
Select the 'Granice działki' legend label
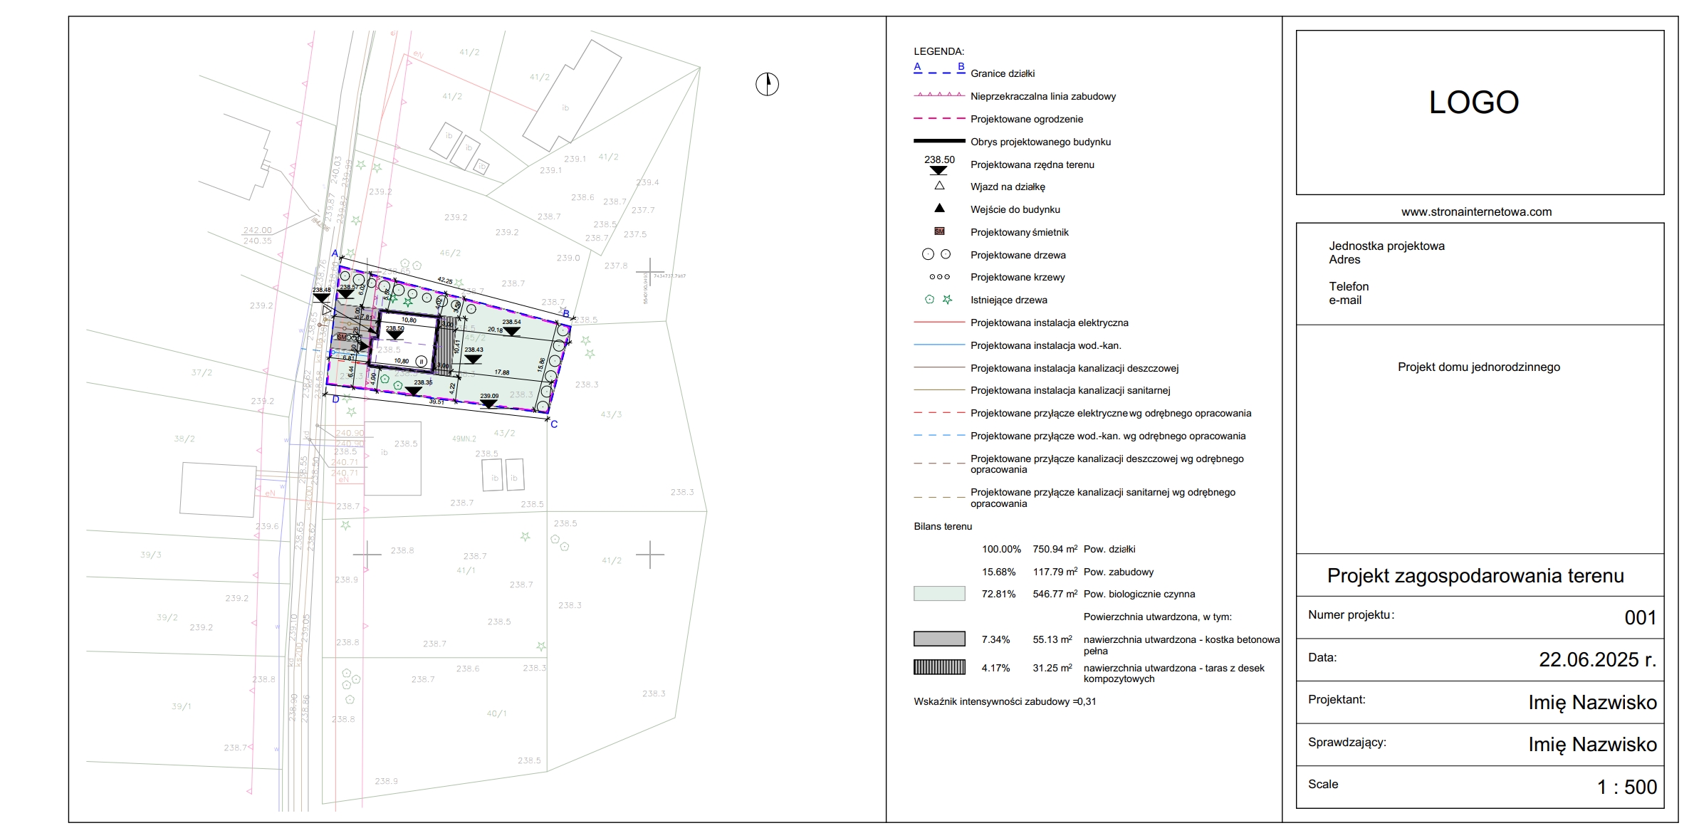(1003, 73)
